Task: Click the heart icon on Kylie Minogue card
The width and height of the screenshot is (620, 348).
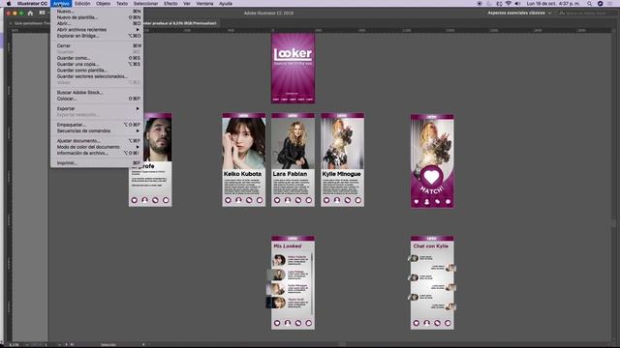Action: click(326, 200)
